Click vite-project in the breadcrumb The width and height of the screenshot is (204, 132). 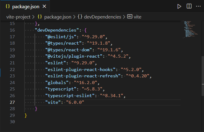pyautogui.click(x=18, y=17)
